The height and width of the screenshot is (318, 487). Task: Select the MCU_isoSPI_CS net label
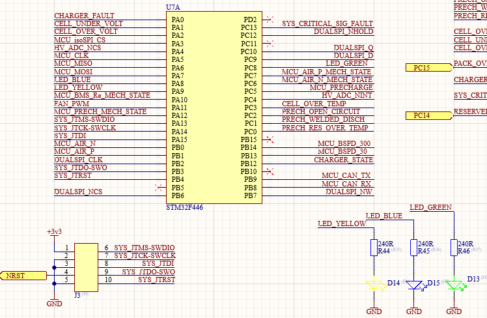80,40
